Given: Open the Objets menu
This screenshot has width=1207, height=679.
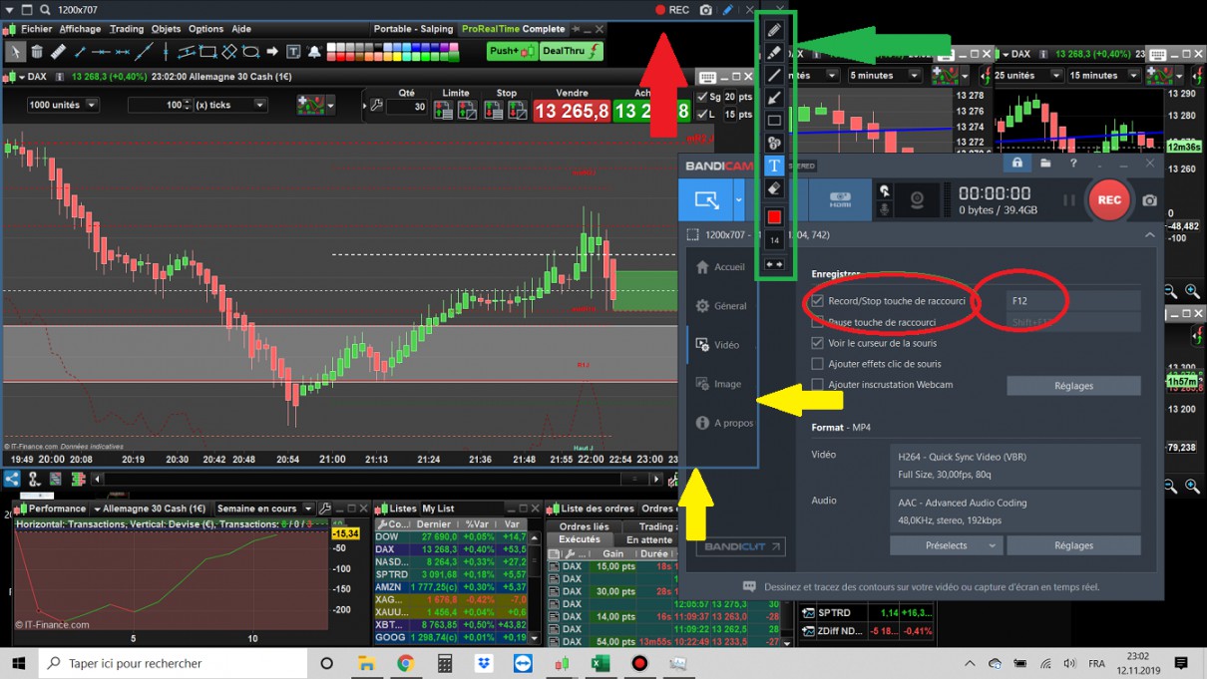Looking at the screenshot, I should click(x=166, y=29).
